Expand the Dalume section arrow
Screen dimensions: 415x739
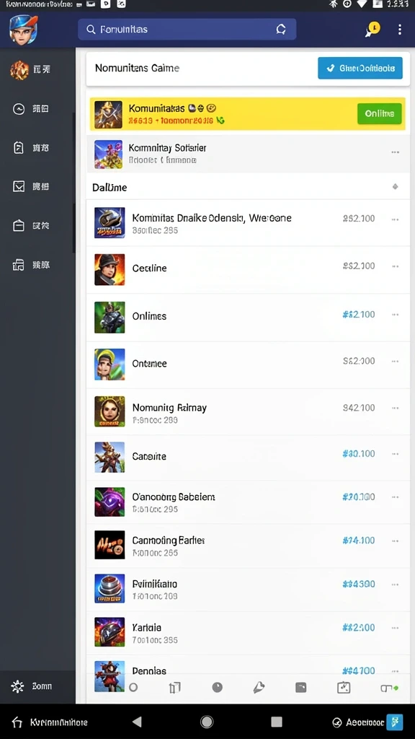(x=396, y=187)
